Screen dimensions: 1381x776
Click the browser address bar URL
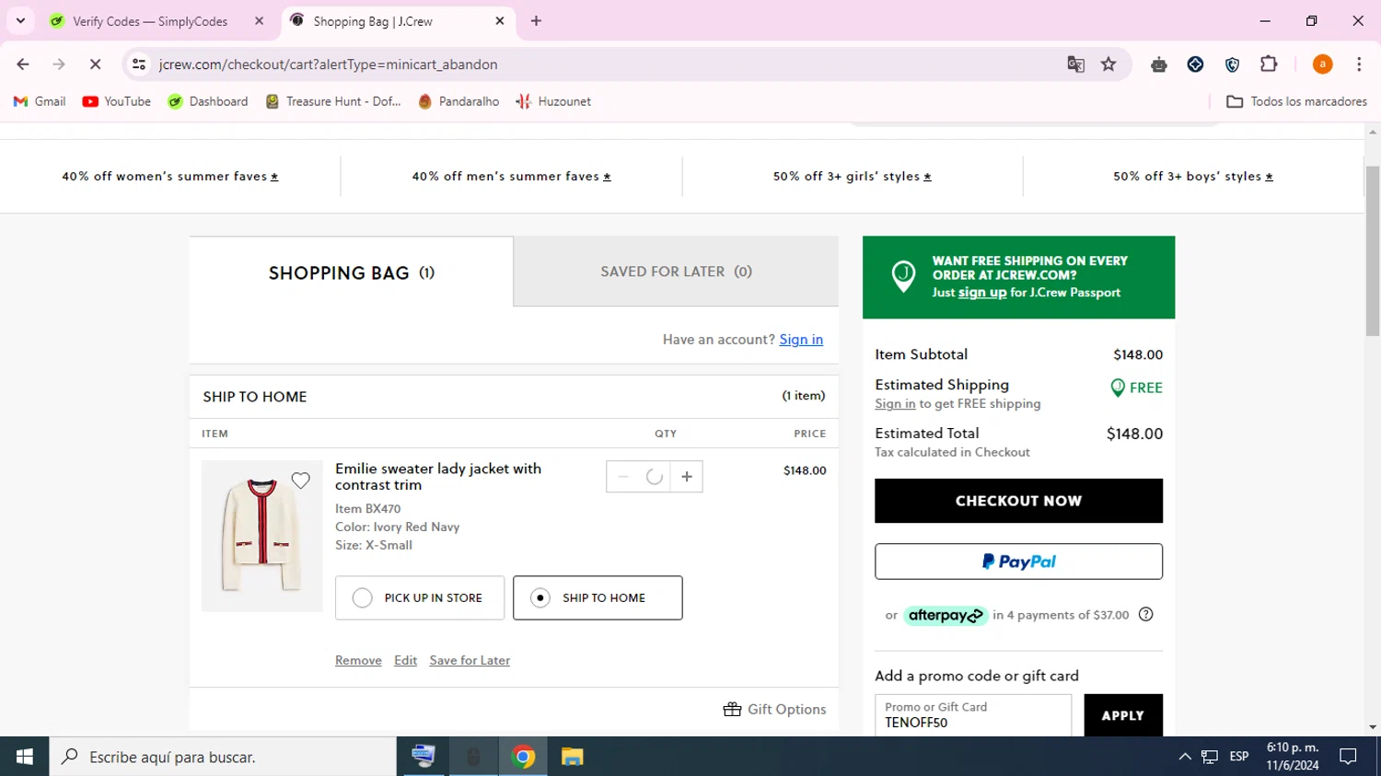point(328,64)
